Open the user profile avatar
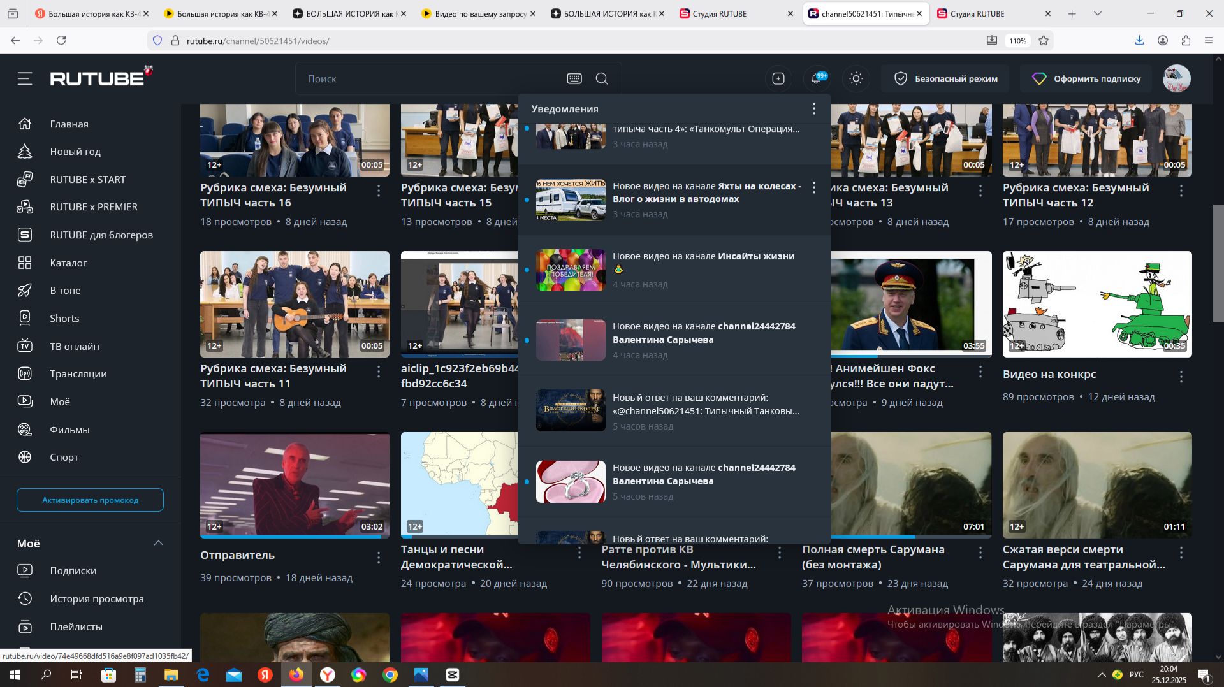This screenshot has height=687, width=1224. (1177, 78)
